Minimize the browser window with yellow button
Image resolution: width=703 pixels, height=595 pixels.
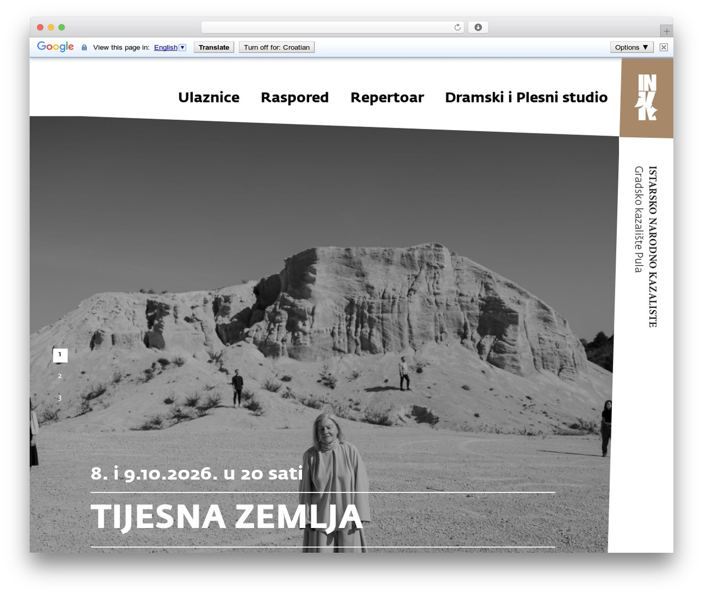(51, 27)
